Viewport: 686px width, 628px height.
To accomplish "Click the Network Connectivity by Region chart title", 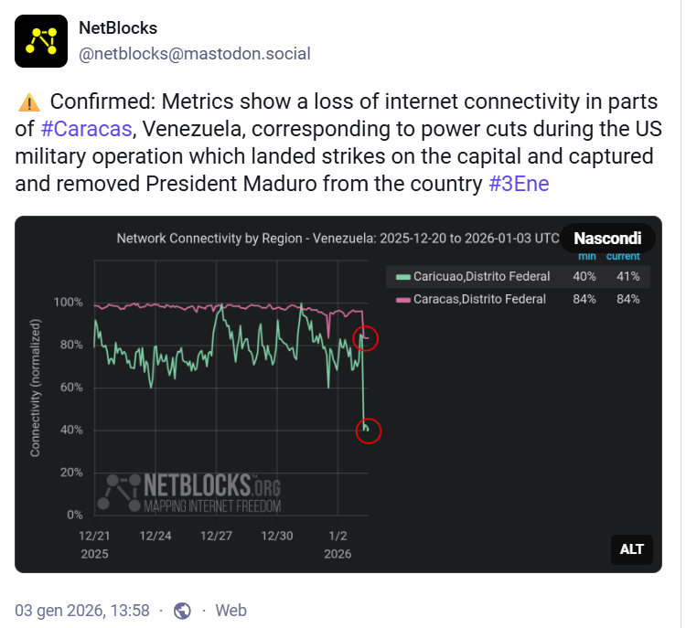I will 338,239.
